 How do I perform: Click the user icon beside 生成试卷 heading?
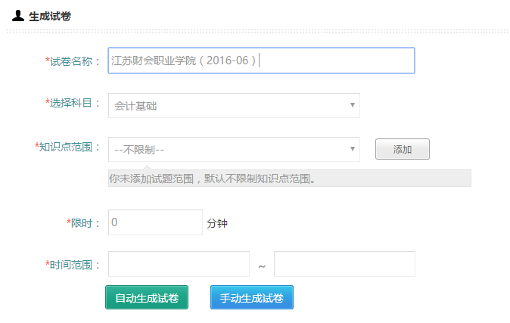pyautogui.click(x=18, y=16)
